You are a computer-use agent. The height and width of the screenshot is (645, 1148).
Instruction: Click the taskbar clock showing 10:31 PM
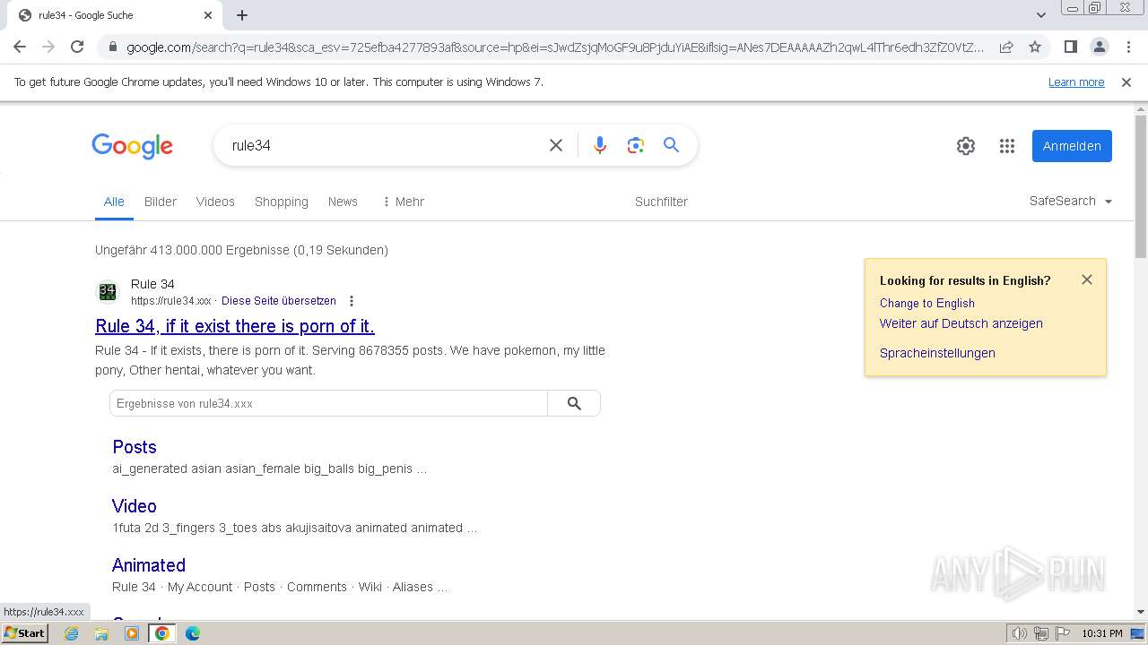1101,633
